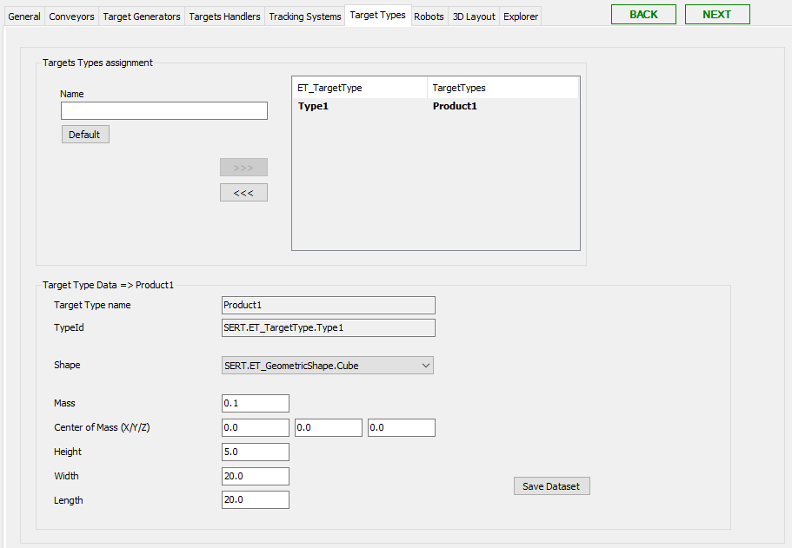Open the Tracking Systems tab
The image size is (792, 548).
pos(304,15)
